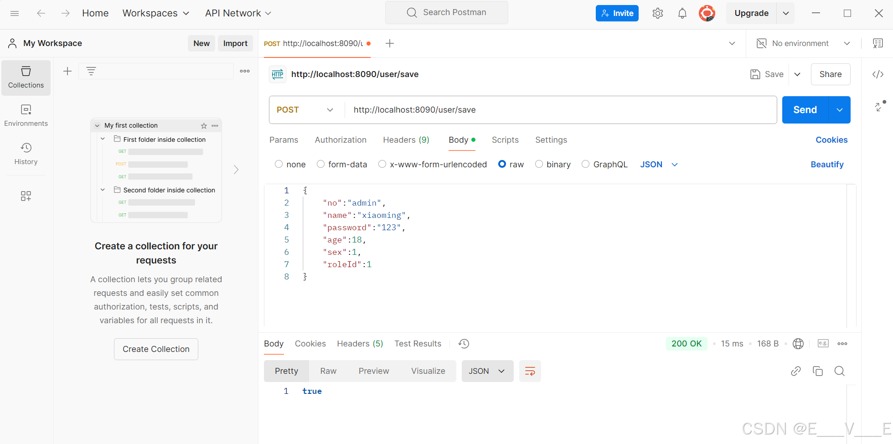The image size is (893, 444).
Task: Open the Send options dropdown arrow
Action: point(840,110)
